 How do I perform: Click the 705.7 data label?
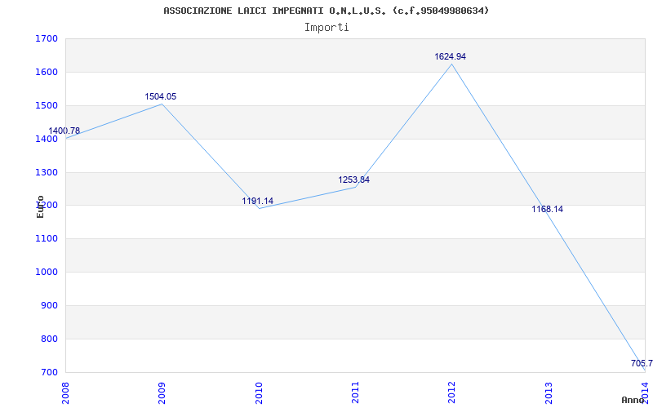pyautogui.click(x=642, y=363)
